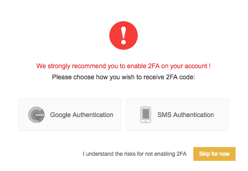Click the G center of Authenticator icon
Image resolution: width=248 pixels, height=171 pixels.
(x=37, y=115)
